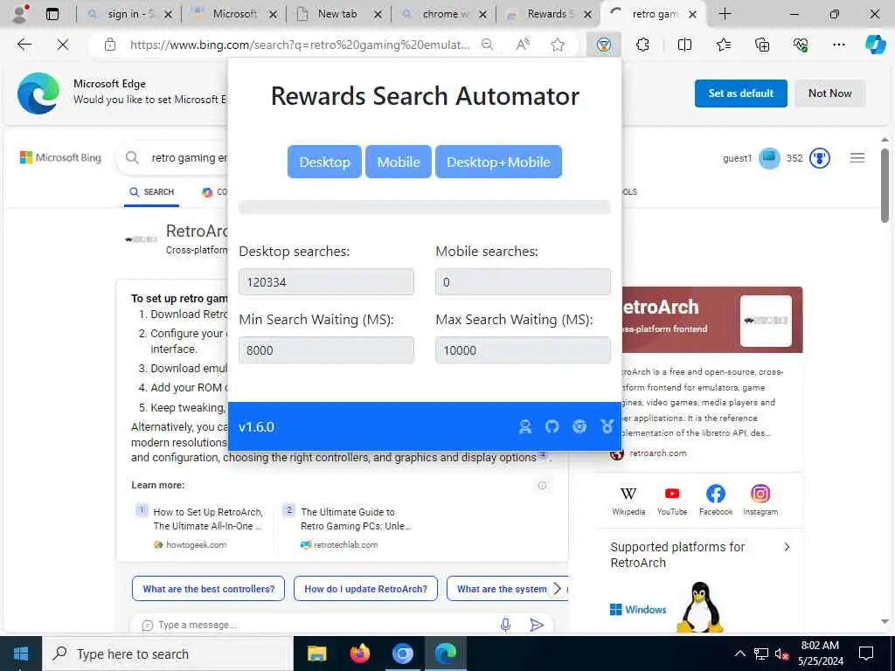Show more suggestion chips with right arrow

[x=558, y=589]
